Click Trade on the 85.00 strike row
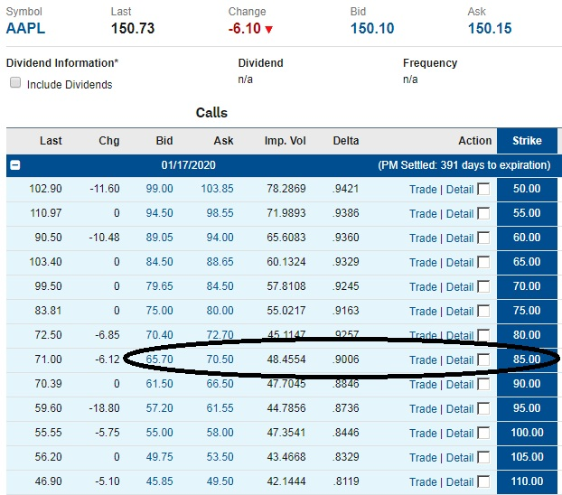The height and width of the screenshot is (495, 562). pos(422,360)
